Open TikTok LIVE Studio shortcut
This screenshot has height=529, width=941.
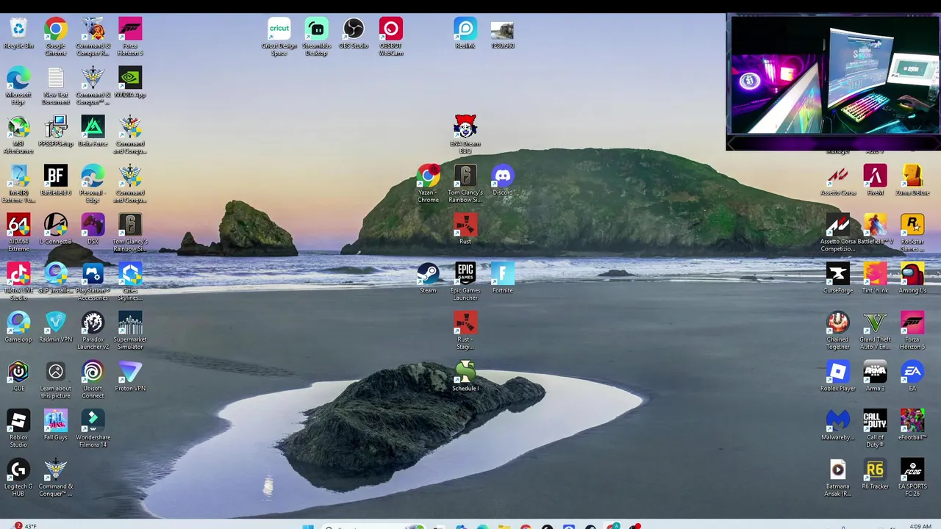click(x=18, y=281)
